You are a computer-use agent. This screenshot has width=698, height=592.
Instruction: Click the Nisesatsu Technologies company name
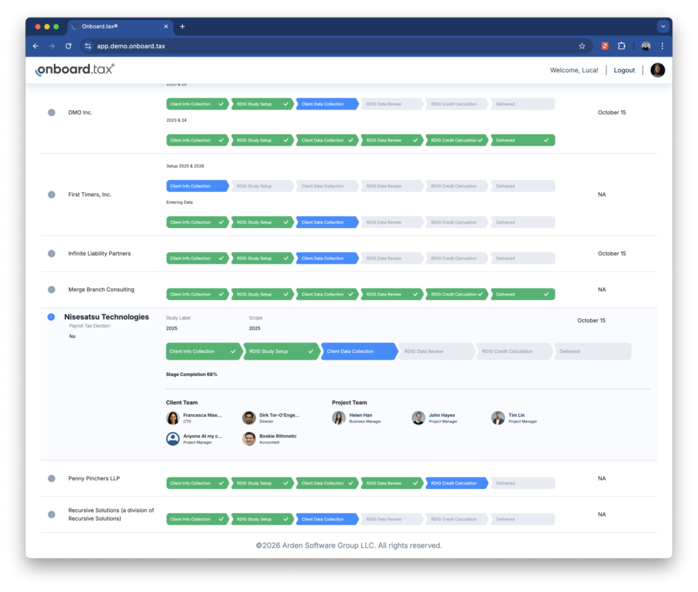106,317
